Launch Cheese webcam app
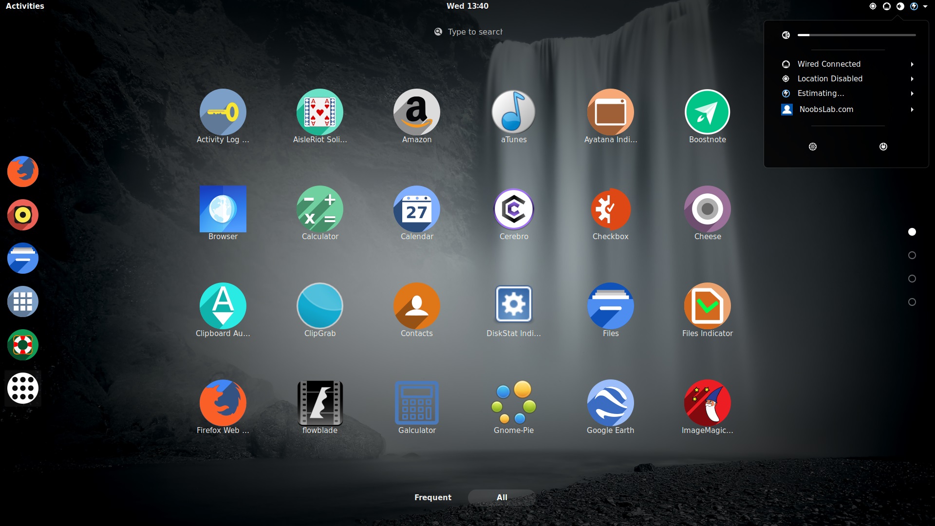935x526 pixels. (707, 213)
